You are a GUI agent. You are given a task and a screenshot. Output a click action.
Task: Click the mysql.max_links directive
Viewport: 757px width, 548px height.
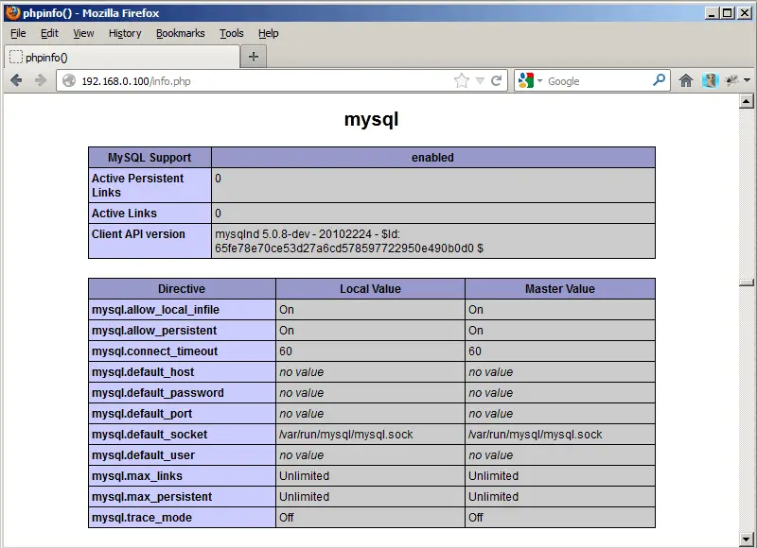137,475
